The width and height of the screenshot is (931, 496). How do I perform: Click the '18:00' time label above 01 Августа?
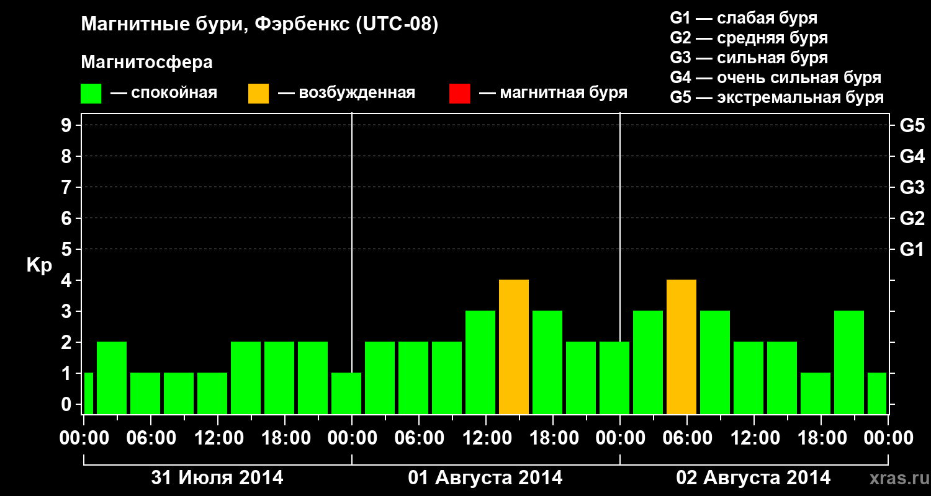(553, 438)
